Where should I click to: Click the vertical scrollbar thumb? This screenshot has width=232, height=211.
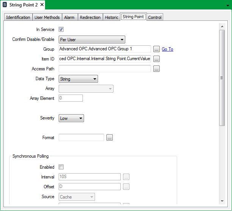click(x=222, y=78)
